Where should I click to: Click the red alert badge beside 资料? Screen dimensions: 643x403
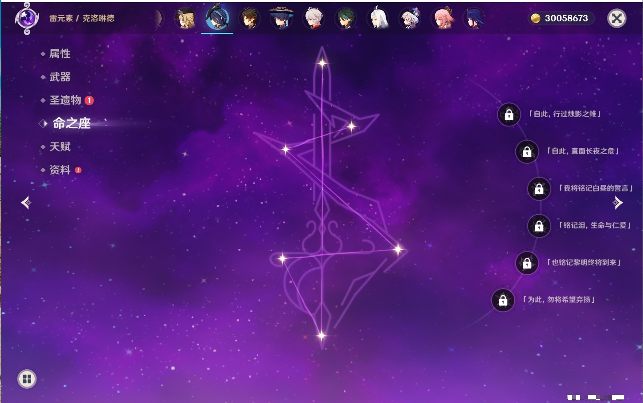pyautogui.click(x=78, y=170)
